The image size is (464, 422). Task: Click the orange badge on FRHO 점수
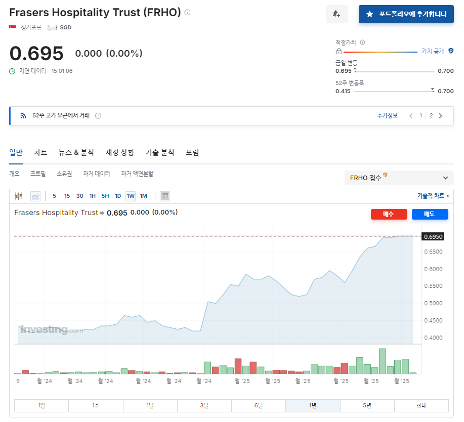pos(385,175)
